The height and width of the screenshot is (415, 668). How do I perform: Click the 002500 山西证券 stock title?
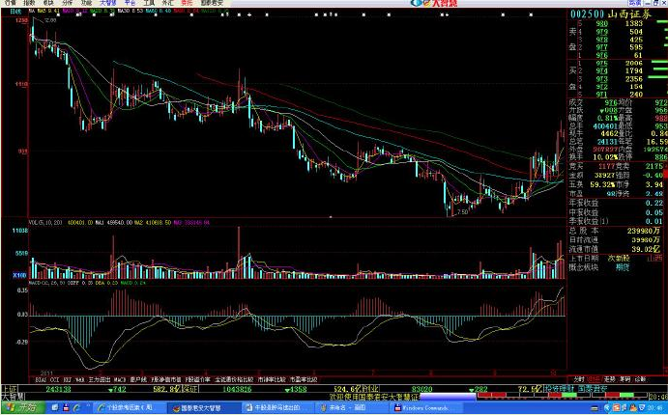point(611,14)
